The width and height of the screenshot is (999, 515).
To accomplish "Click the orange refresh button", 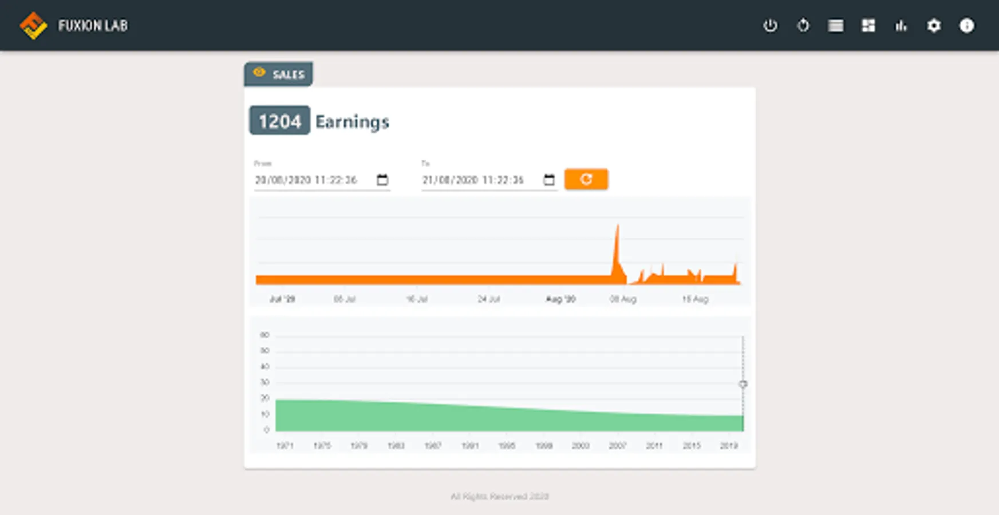I will [586, 179].
